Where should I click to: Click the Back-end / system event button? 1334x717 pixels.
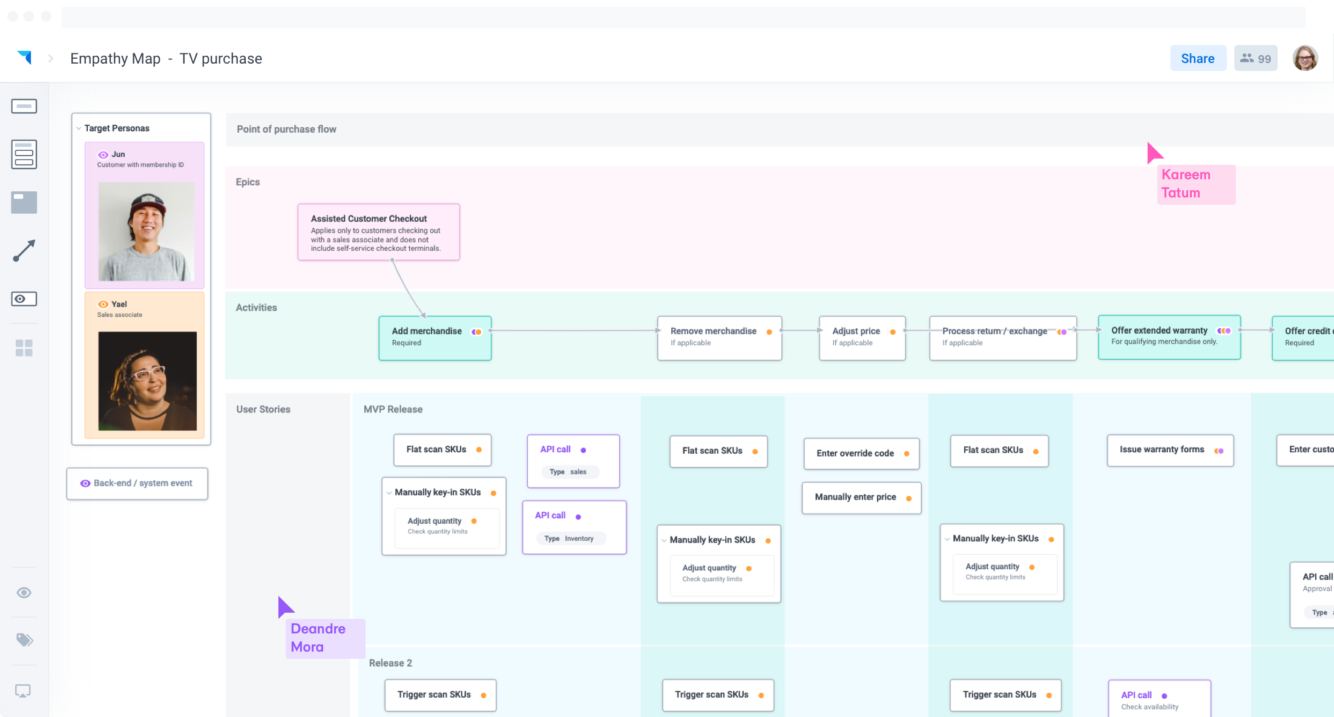click(x=137, y=483)
